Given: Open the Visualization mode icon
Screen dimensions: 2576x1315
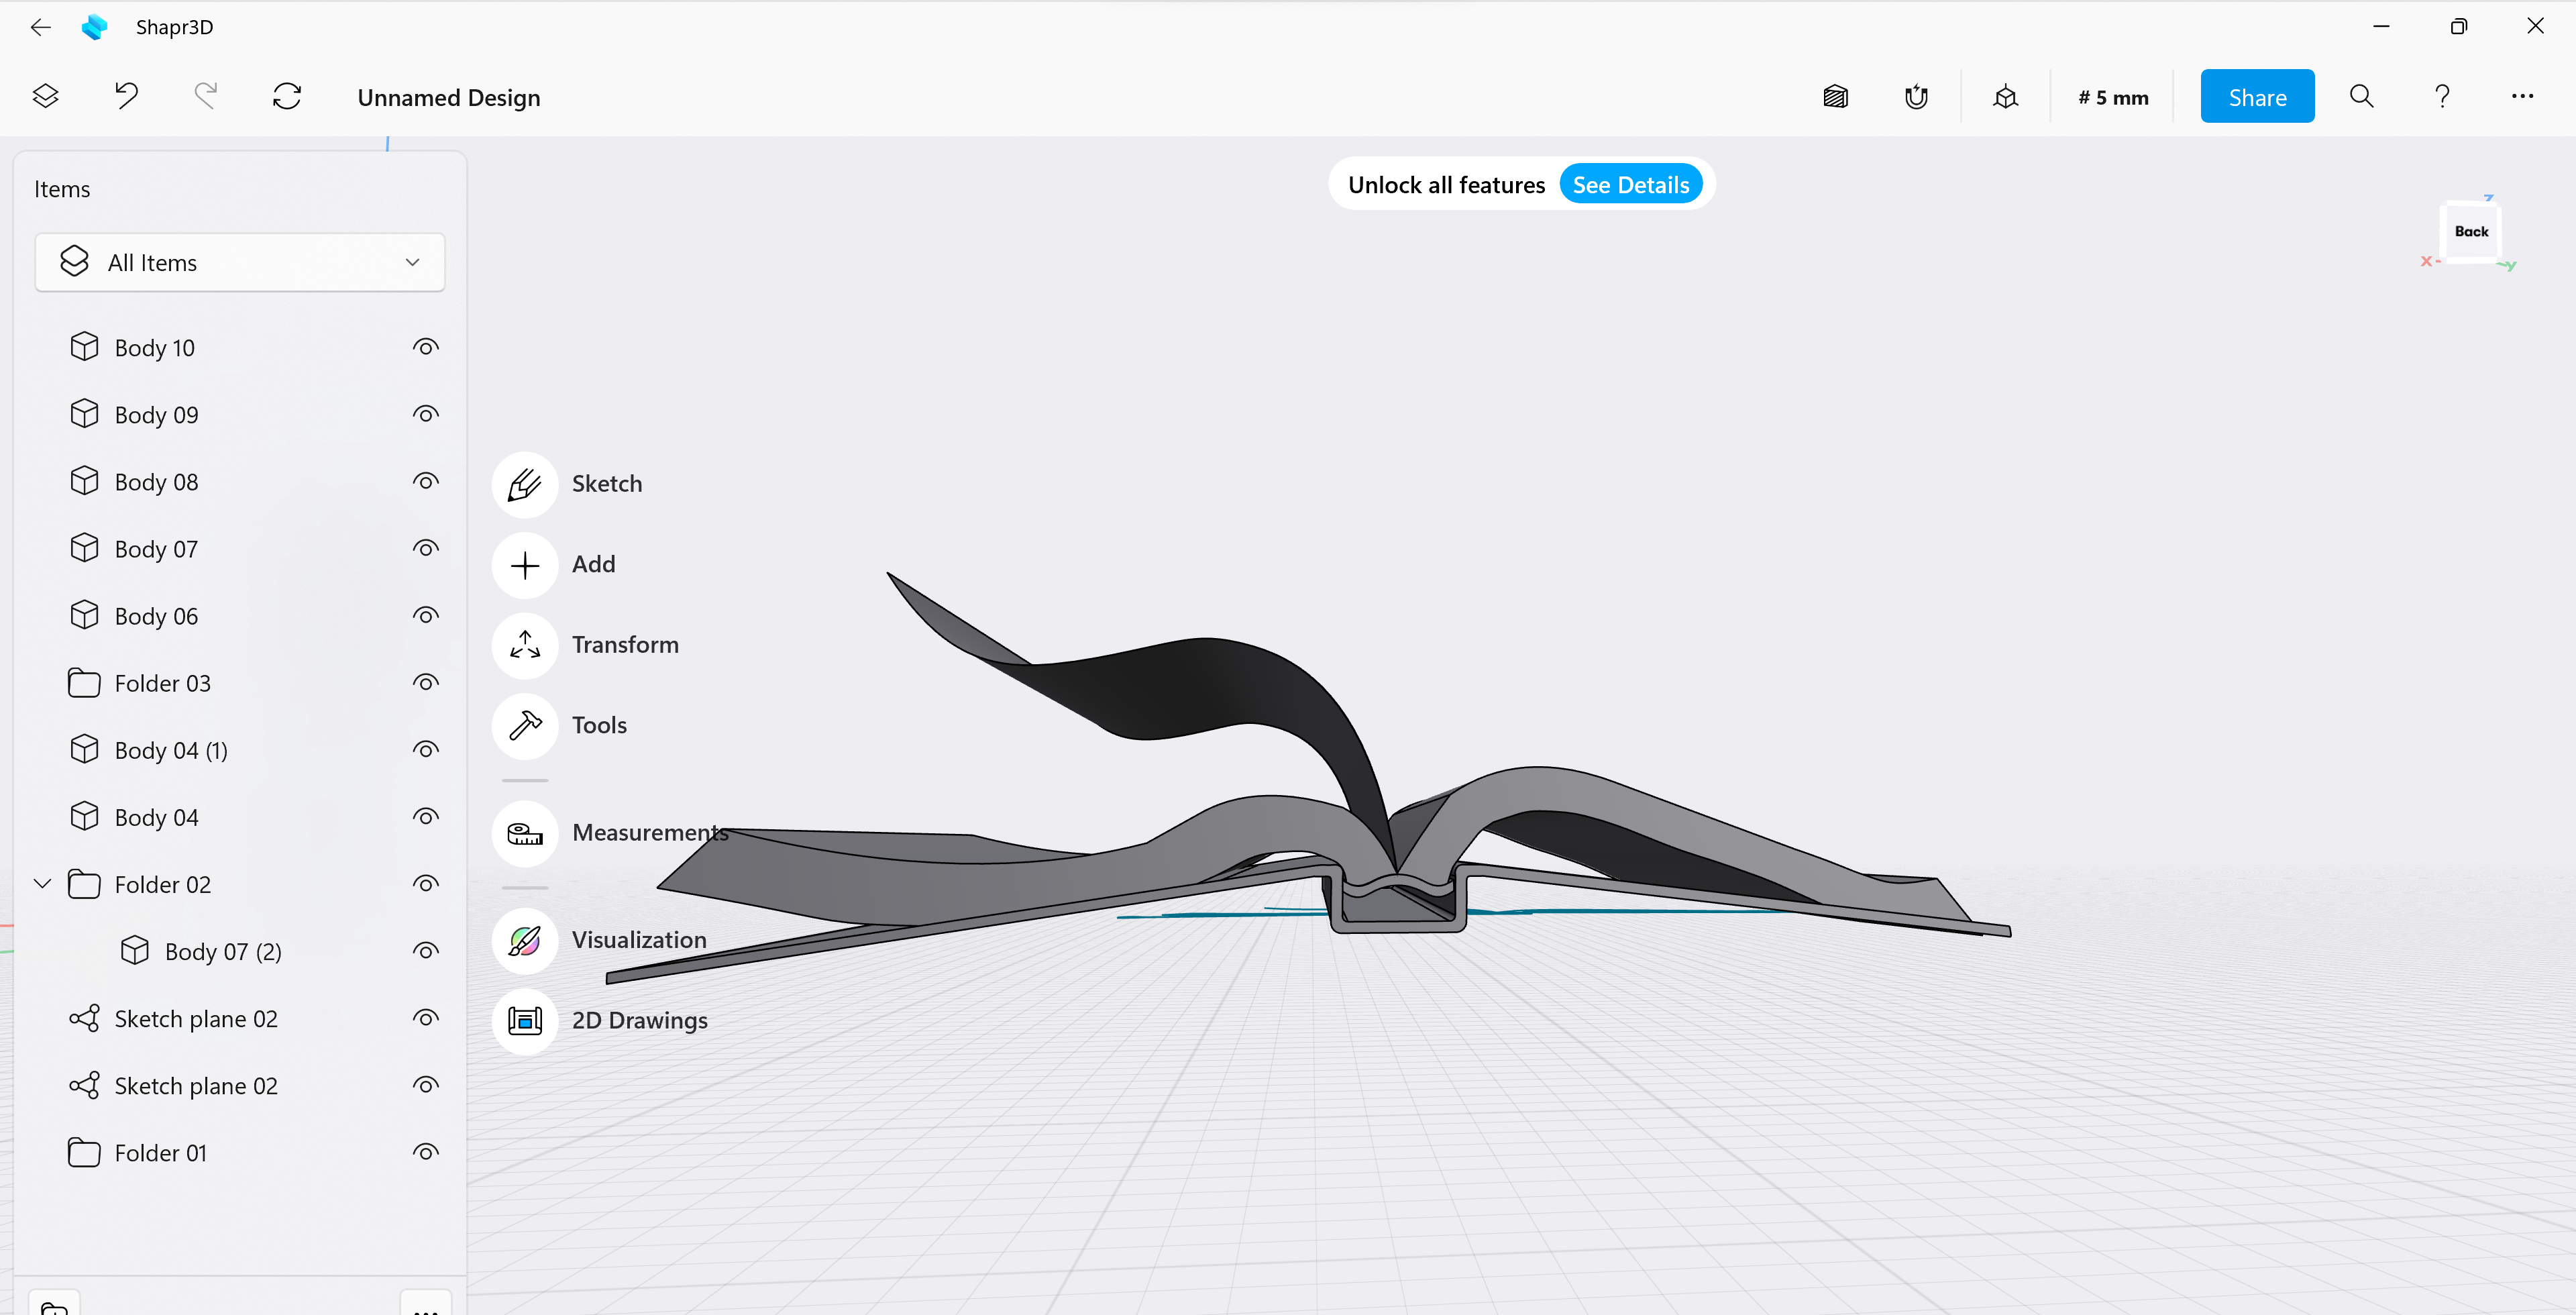Looking at the screenshot, I should click(x=524, y=940).
